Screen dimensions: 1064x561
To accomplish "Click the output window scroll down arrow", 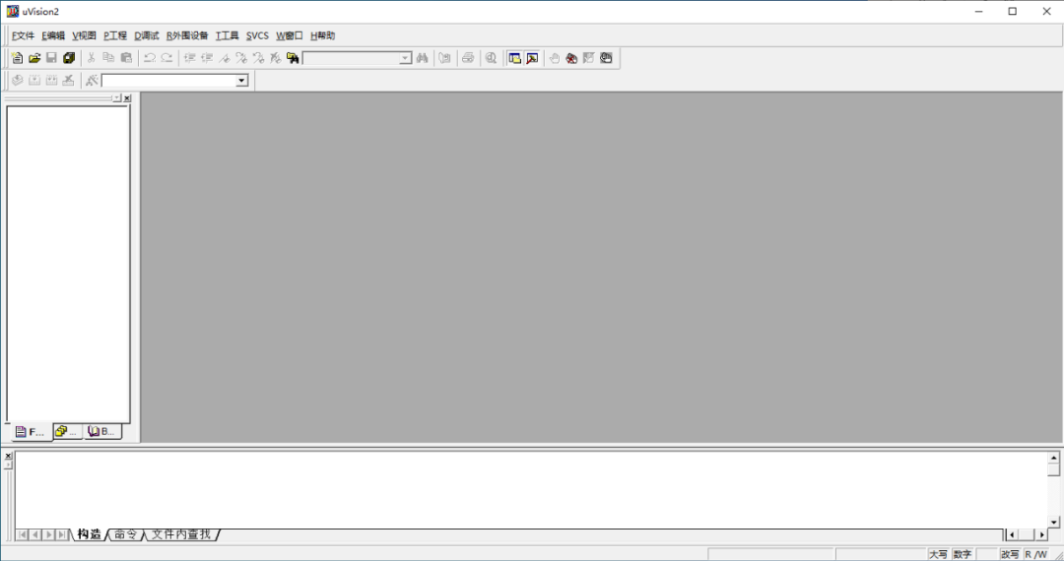I will (x=1054, y=523).
